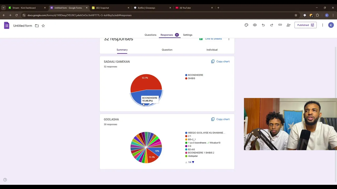
Task: Open the Google account avatar K
Action: point(331,25)
